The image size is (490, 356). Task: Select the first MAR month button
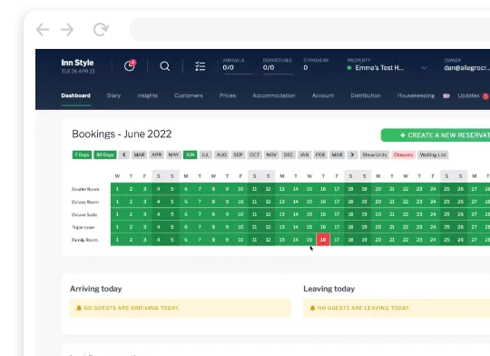(140, 155)
